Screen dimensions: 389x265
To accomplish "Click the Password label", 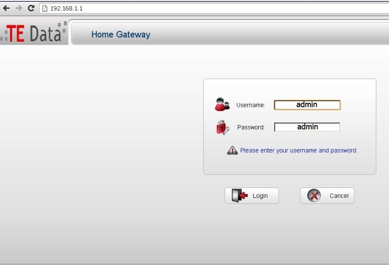I will (251, 128).
